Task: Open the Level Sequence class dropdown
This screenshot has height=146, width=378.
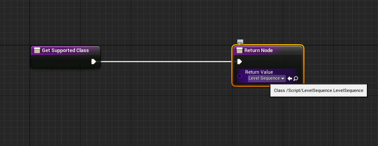Action: click(266, 78)
